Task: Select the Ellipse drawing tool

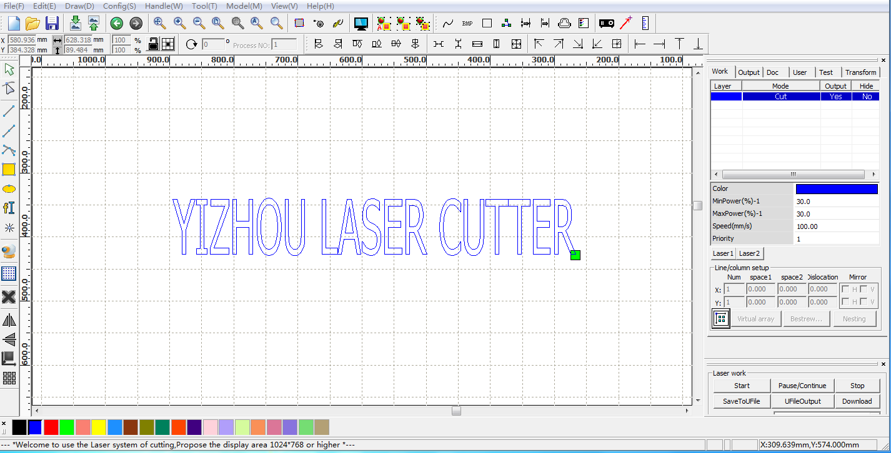Action: (9, 188)
